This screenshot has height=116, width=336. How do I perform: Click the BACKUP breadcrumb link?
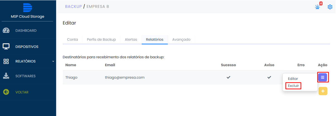pos(73,6)
